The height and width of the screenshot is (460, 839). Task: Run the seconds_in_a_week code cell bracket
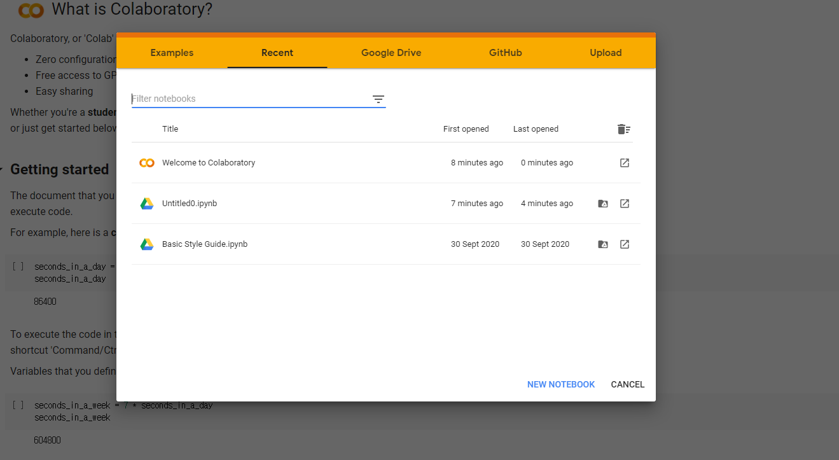[x=18, y=405]
